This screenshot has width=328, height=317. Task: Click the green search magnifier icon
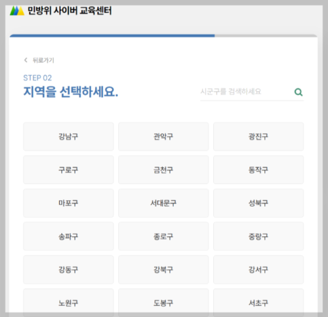click(298, 92)
